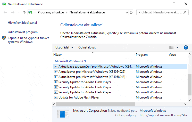Click the icon of KB4058043 update

pyautogui.click(x=56, y=77)
